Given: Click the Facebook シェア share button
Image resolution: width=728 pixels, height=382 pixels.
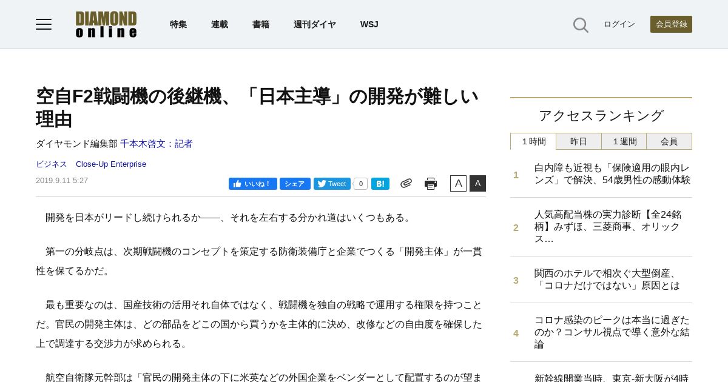Looking at the screenshot, I should click(295, 184).
